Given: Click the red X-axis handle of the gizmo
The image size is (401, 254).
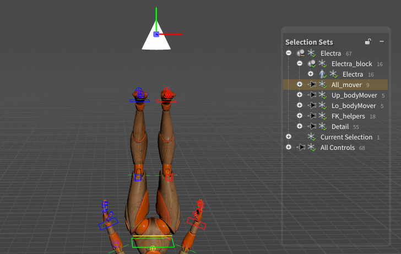Looking at the screenshot, I should pos(171,34).
